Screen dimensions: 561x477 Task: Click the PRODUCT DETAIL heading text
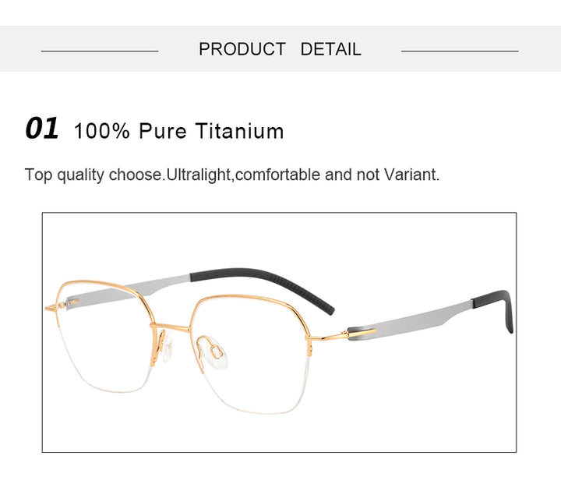click(x=280, y=49)
